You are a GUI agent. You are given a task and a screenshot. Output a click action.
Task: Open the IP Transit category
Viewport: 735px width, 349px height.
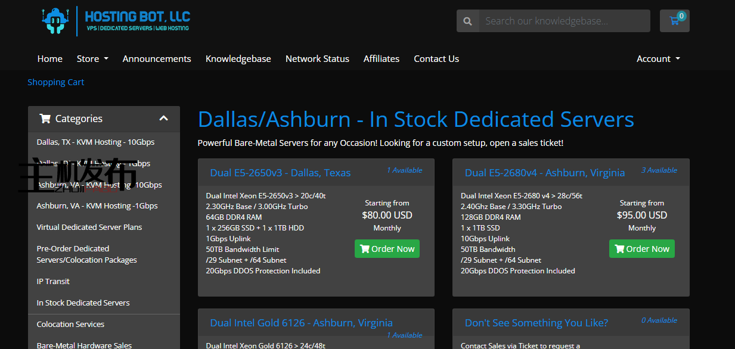(53, 281)
